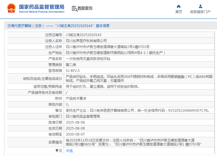Click the bullet icon beside 注
217x156 pixels.
(57, 151)
